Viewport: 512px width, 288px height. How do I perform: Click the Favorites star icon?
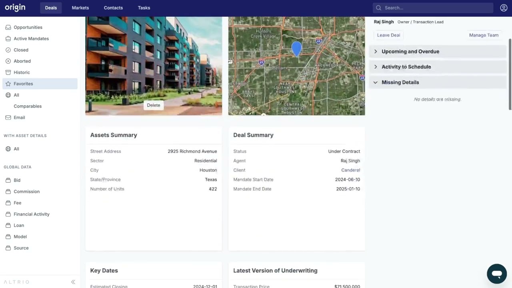[x=8, y=84]
